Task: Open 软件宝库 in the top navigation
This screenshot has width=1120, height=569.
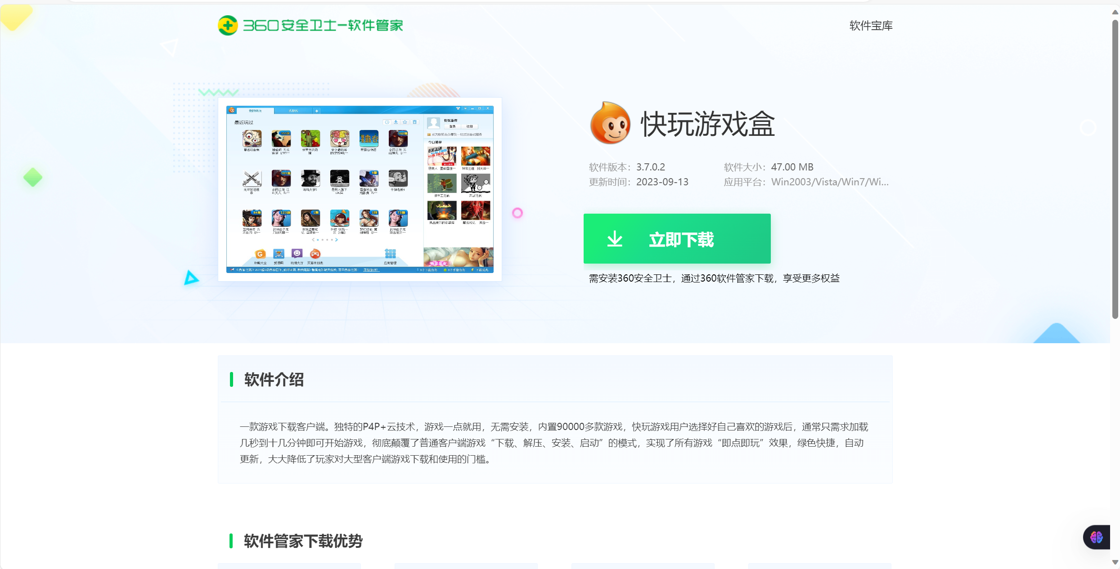Action: (x=870, y=26)
